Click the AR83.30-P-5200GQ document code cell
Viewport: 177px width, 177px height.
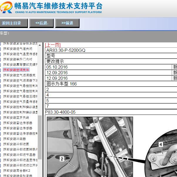111,50
